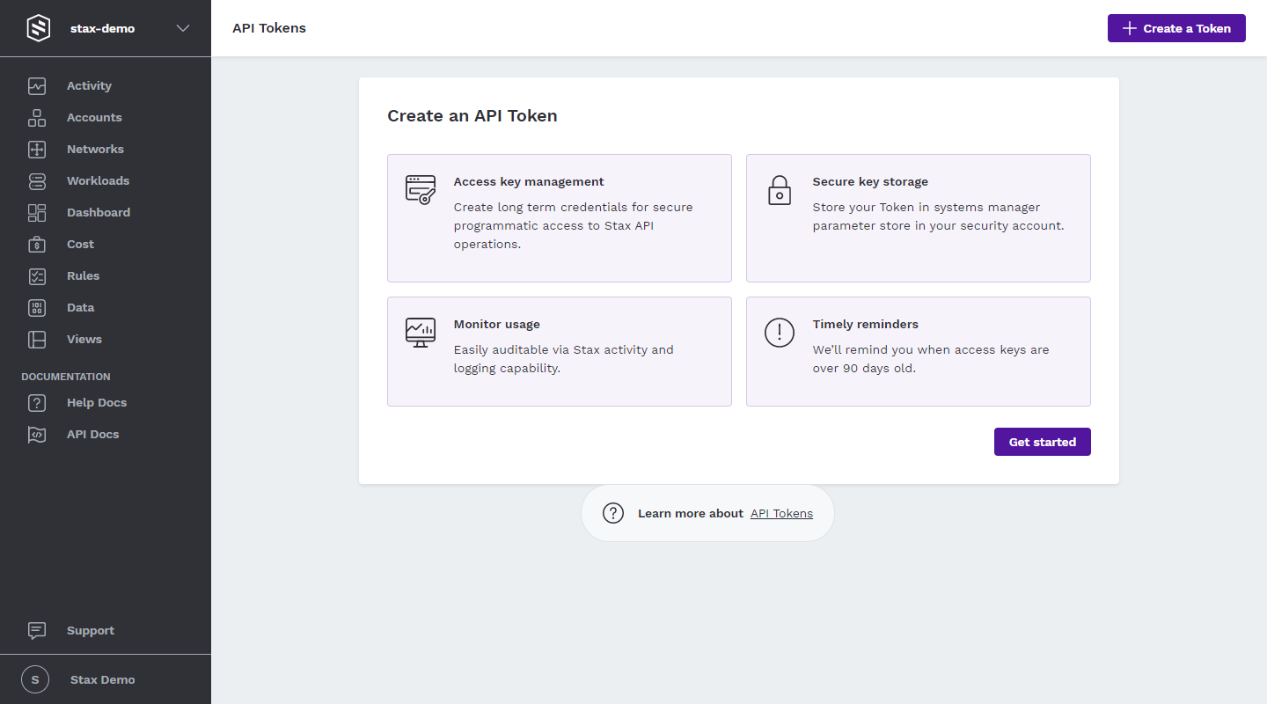Click the Learn more about text
The width and height of the screenshot is (1267, 704).
[691, 513]
